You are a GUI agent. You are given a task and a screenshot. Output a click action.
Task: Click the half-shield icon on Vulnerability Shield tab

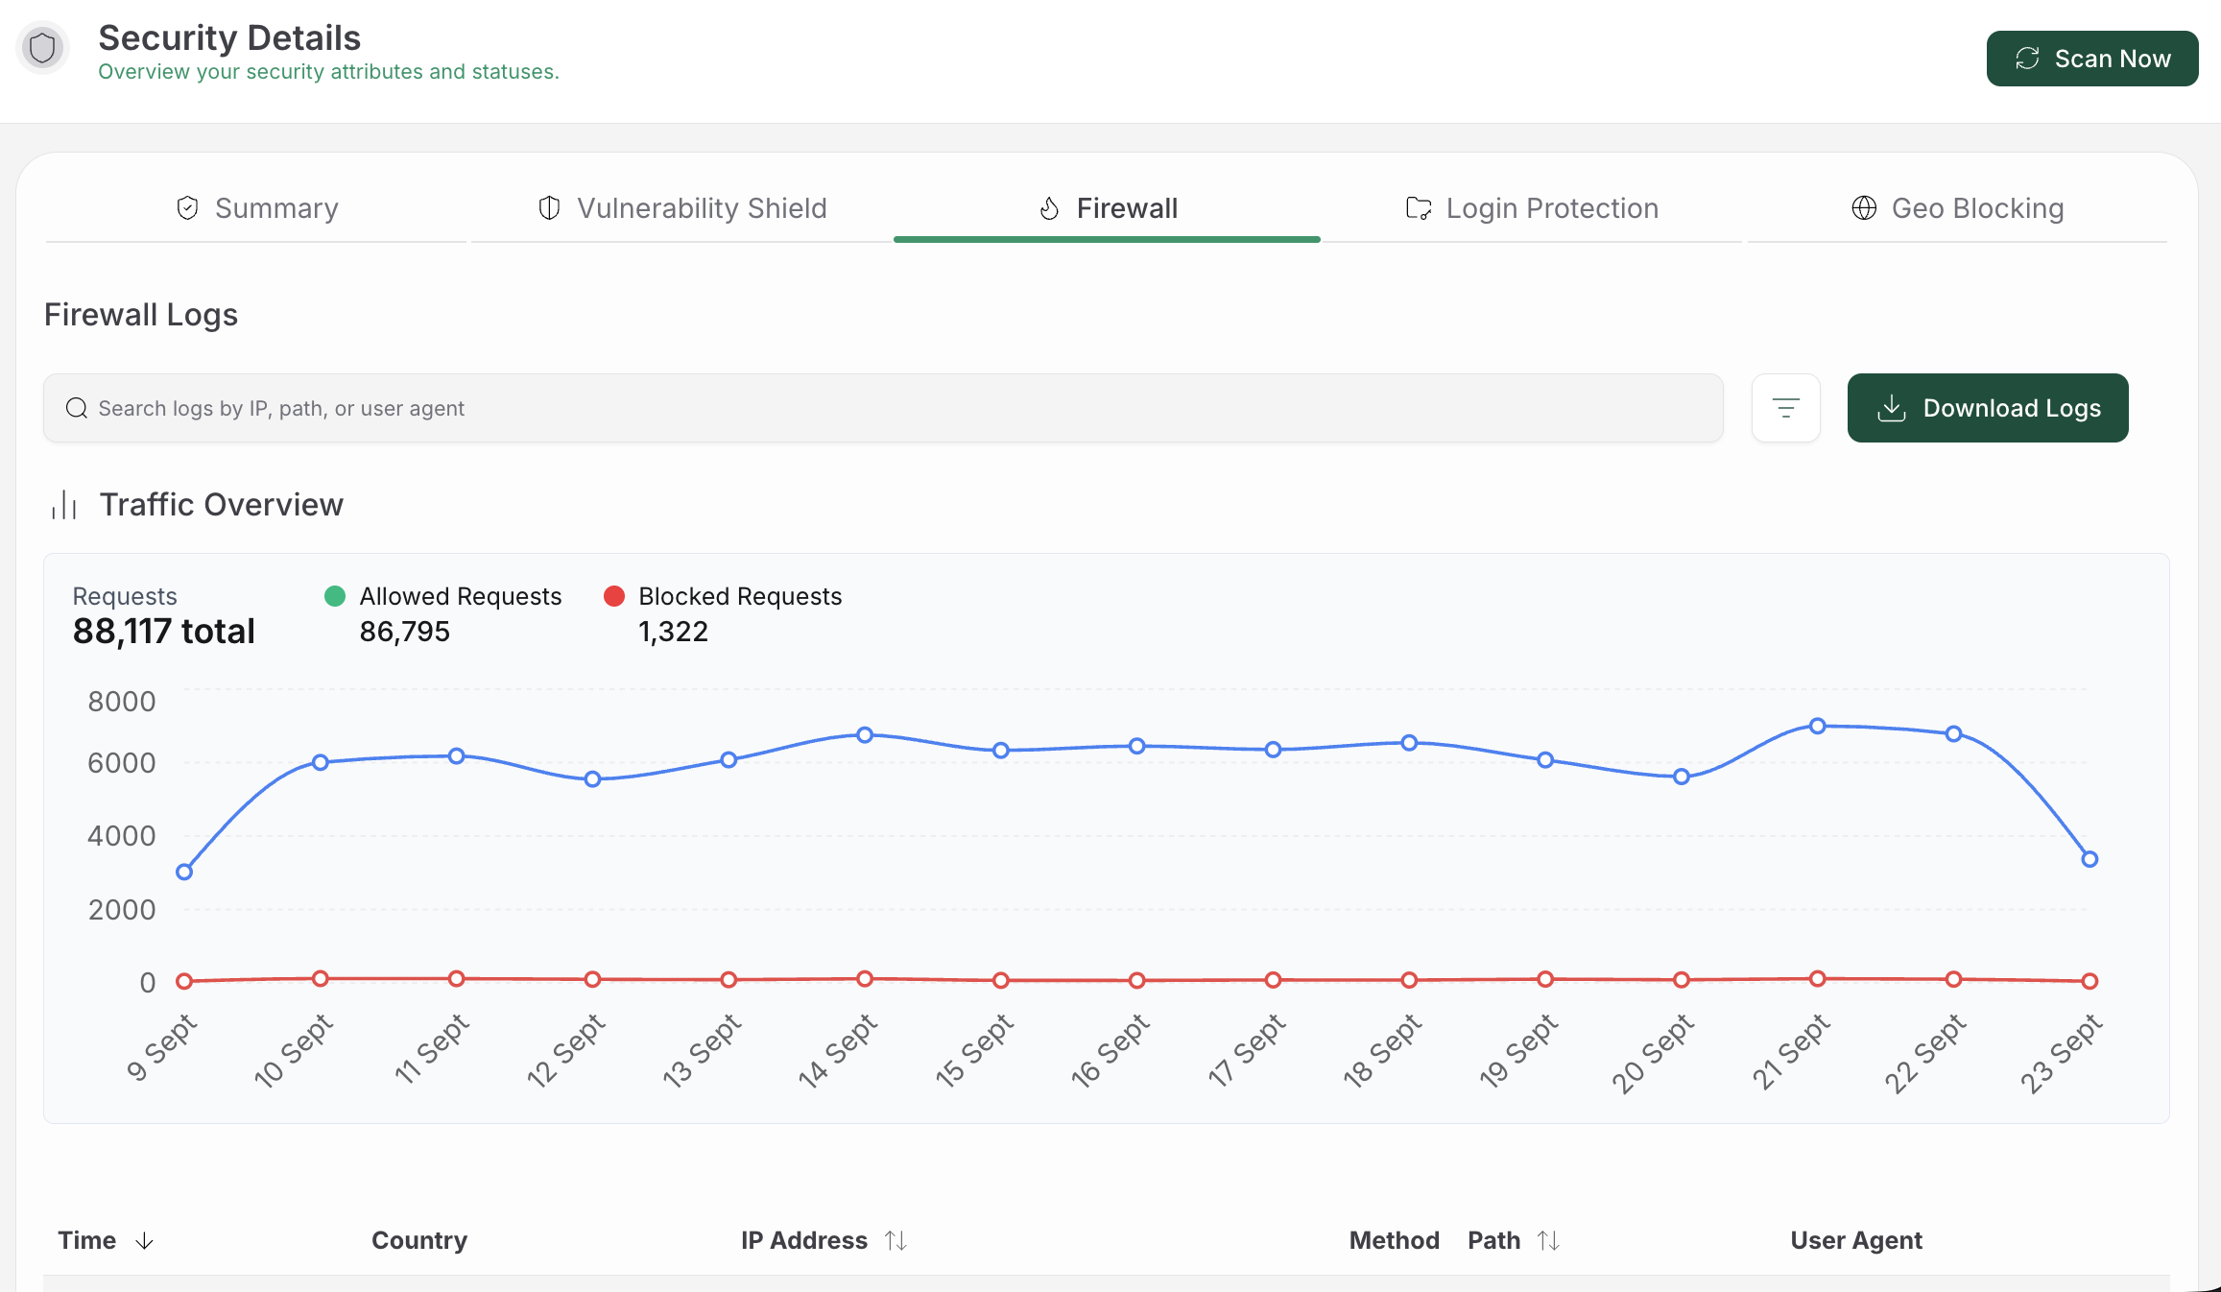pos(549,208)
